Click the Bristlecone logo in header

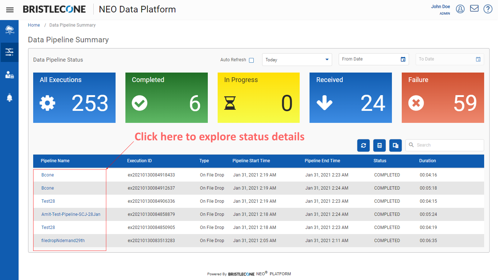click(x=54, y=9)
